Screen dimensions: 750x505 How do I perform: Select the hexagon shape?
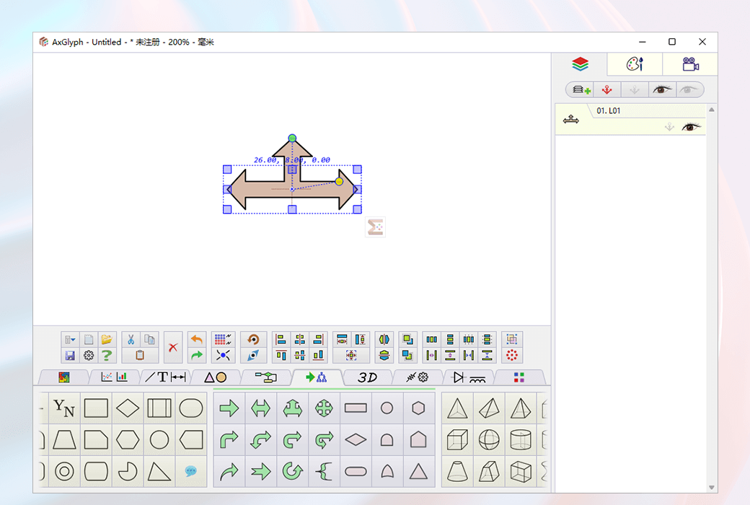[128, 440]
